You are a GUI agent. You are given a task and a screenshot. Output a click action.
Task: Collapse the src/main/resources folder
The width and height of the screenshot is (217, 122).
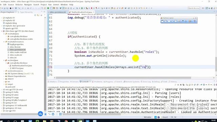click(x=4, y=42)
